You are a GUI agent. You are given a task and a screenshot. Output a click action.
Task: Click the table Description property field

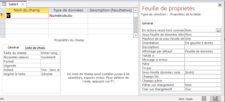203,47
